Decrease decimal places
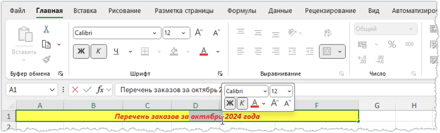The height and width of the screenshot is (133, 440). (x=380, y=59)
